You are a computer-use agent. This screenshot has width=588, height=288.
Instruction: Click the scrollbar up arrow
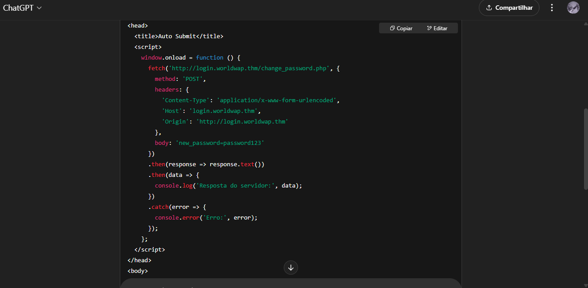pos(585,24)
